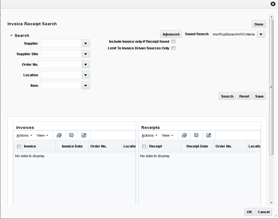Image resolution: width=279 pixels, height=219 pixels.
Task: Export the Receipts table to Excel
Action: coord(184,135)
